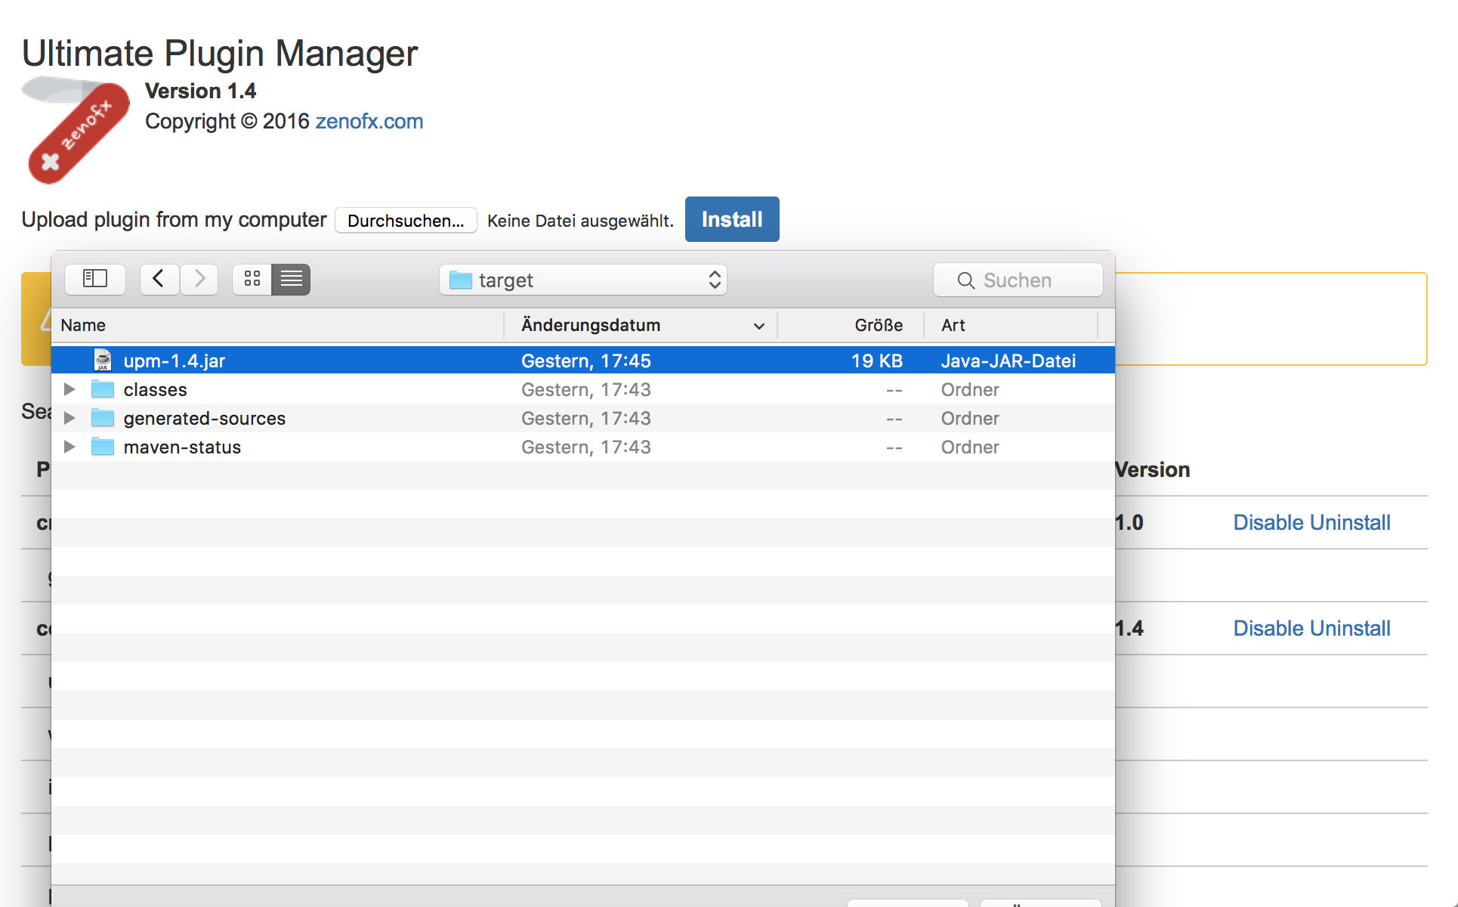Expand the classes folder

(x=70, y=389)
